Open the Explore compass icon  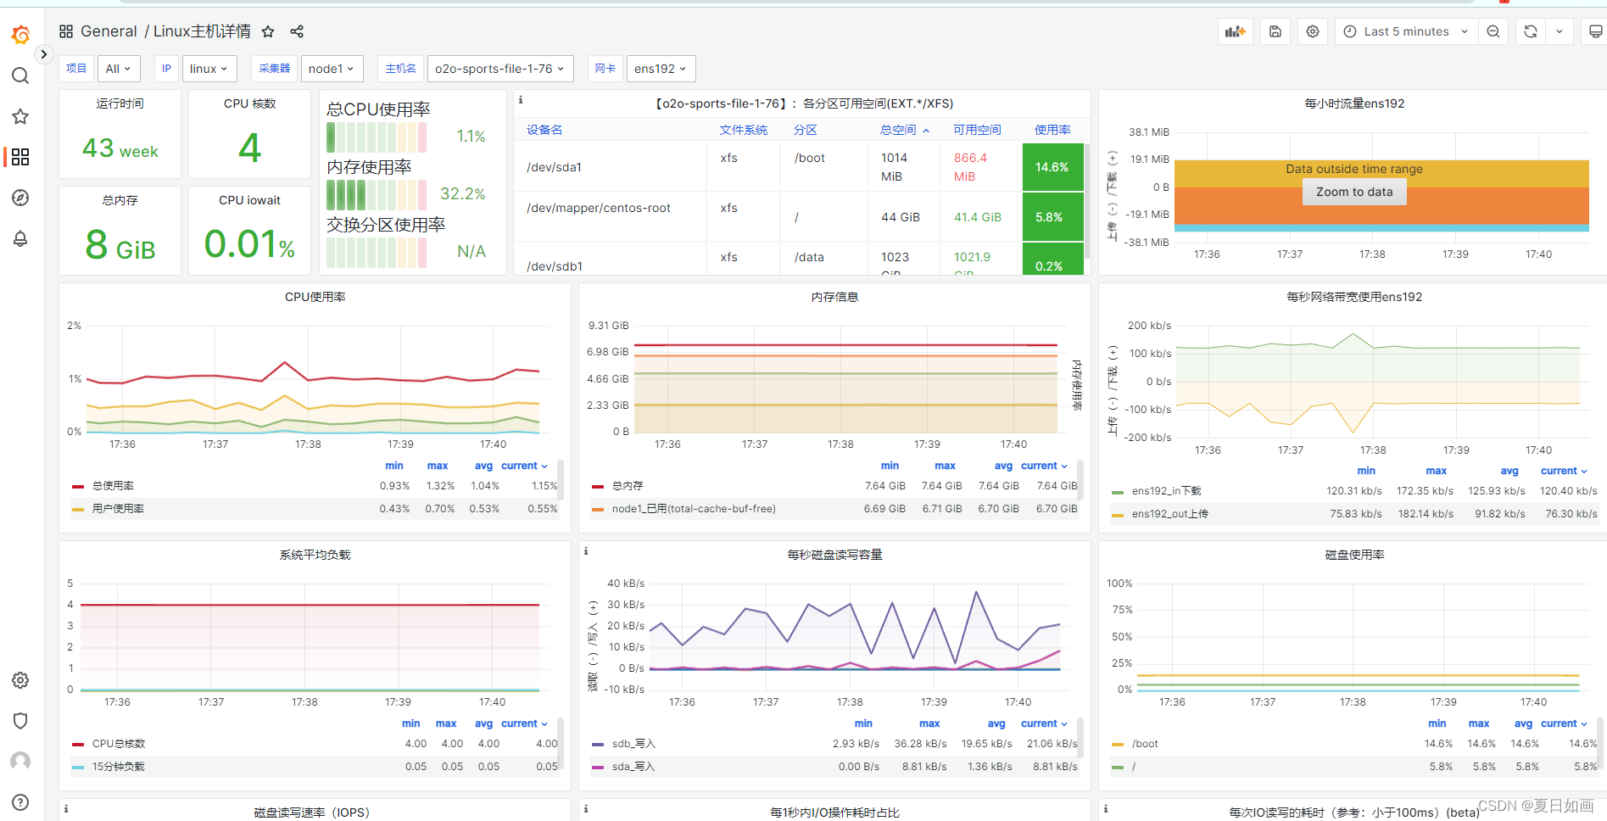20,198
